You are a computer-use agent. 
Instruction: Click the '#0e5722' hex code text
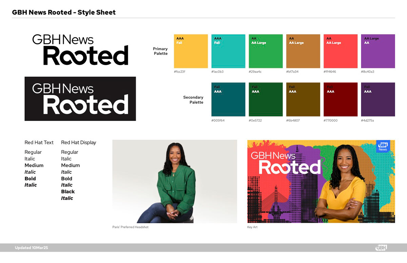coord(255,120)
